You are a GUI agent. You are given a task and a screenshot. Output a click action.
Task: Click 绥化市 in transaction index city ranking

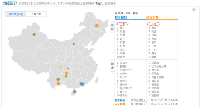pyautogui.click(x=155, y=63)
